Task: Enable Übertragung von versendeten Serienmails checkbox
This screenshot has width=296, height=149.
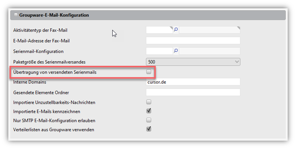Action: [x=149, y=72]
